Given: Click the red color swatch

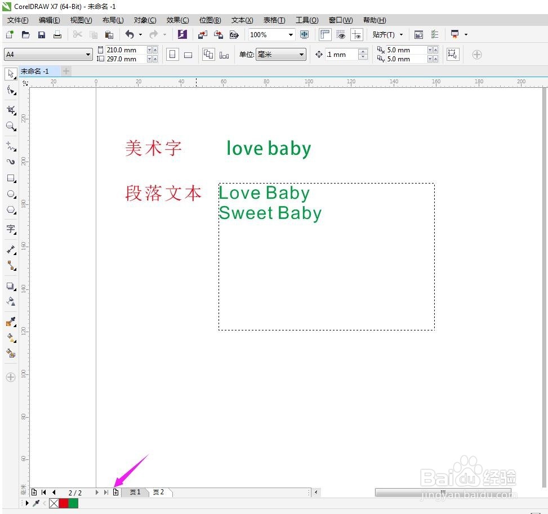Looking at the screenshot, I should click(x=64, y=503).
